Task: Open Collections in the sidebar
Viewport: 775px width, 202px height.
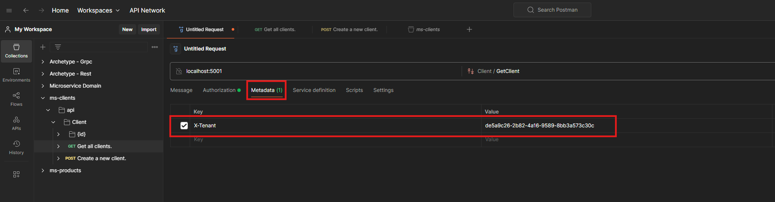Action: (x=16, y=51)
